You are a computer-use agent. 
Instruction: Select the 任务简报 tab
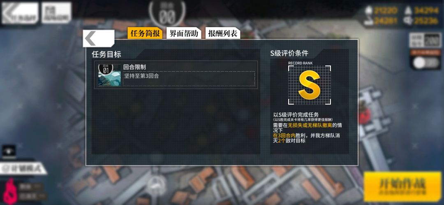[145, 33]
